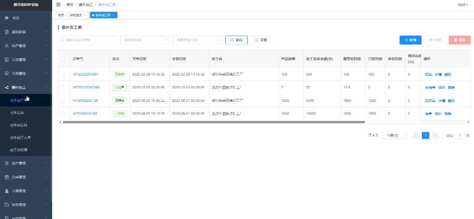
Task: Click the table scrollbar right arrow
Action: (469, 122)
